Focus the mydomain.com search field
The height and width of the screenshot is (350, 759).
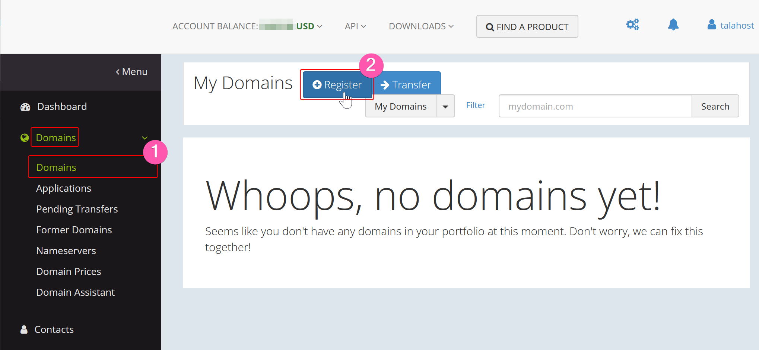(x=595, y=106)
